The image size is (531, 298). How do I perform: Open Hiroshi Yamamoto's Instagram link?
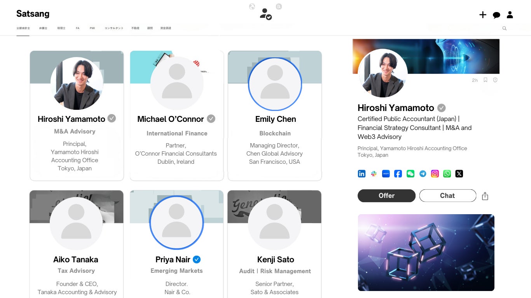point(435,174)
